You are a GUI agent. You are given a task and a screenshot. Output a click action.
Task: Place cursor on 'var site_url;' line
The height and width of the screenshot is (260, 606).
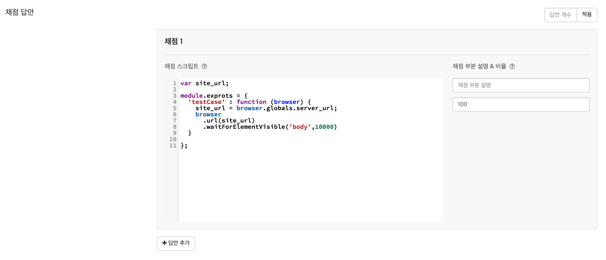pyautogui.click(x=205, y=83)
